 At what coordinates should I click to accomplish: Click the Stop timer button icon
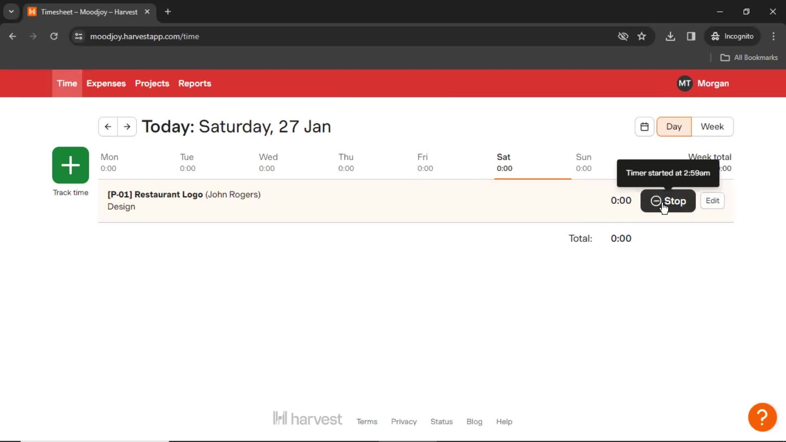(x=655, y=201)
